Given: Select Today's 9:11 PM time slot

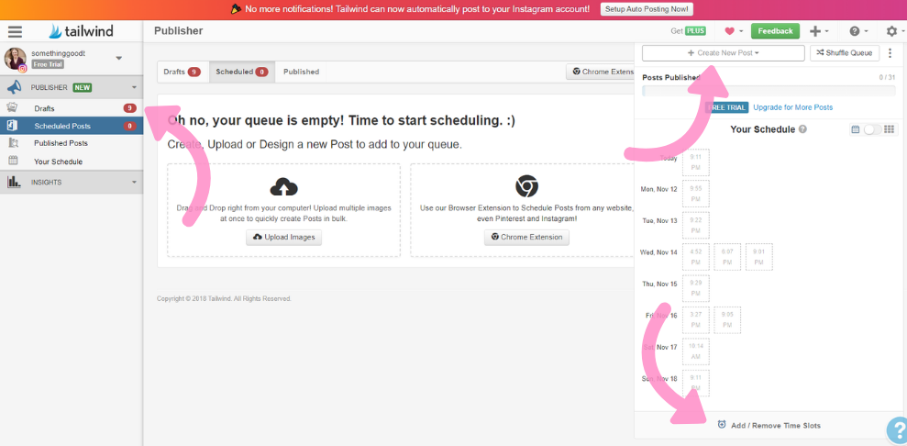Looking at the screenshot, I should tap(696, 162).
